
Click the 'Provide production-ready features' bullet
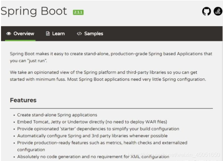click(102, 146)
